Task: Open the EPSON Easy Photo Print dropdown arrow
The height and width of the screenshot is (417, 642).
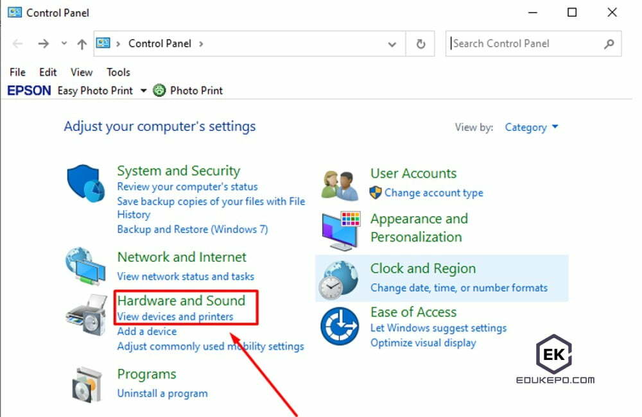Action: click(x=143, y=90)
